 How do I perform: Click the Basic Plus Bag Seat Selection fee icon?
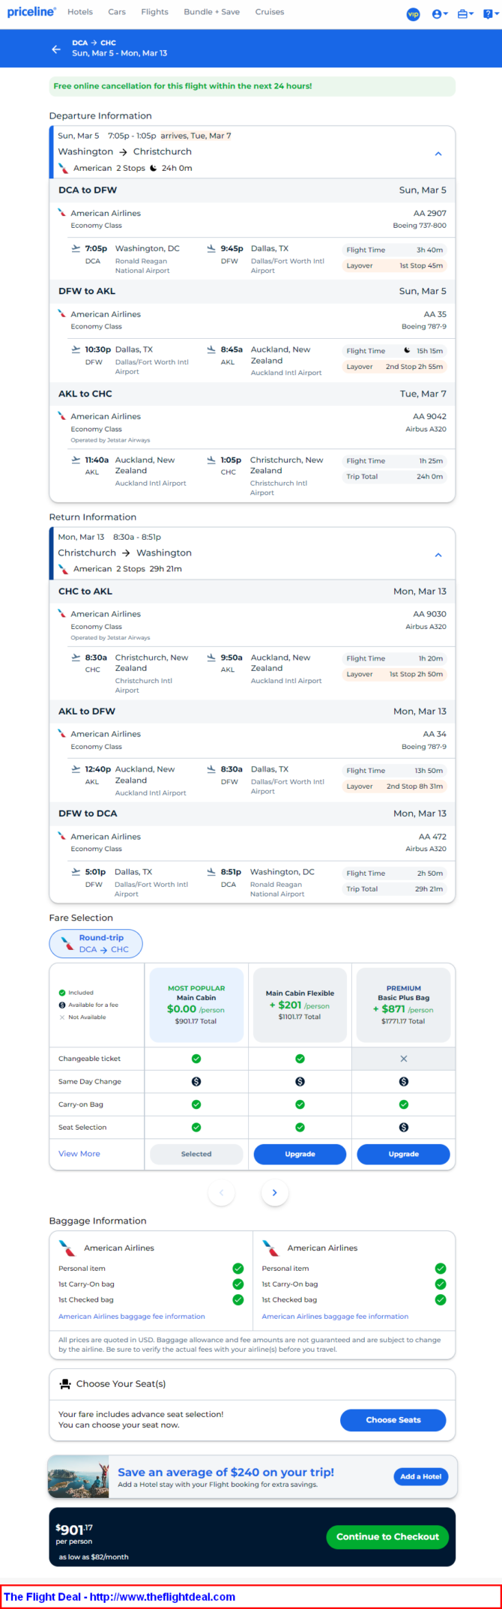[403, 1128]
